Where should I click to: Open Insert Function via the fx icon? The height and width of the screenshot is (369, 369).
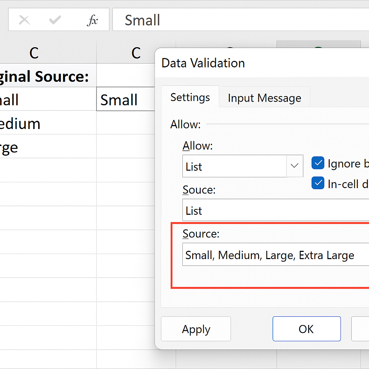[92, 21]
